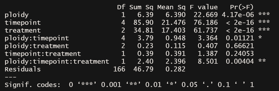
Task: Click the p-value 4.17e-06
Action: pyautogui.click(x=238, y=15)
